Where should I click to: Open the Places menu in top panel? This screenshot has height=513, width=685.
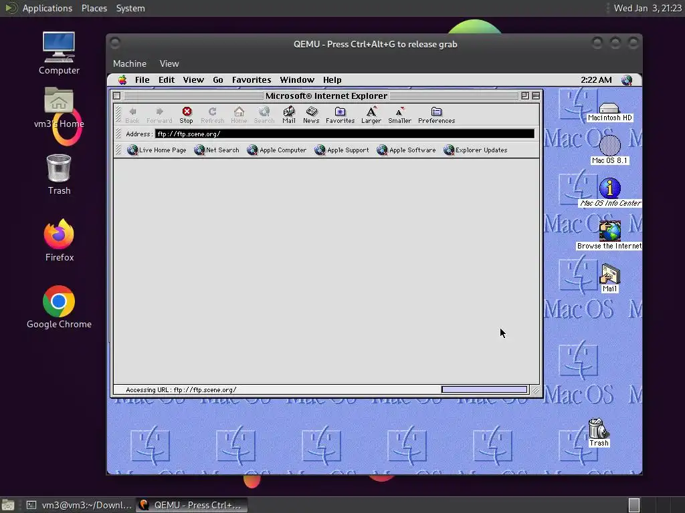tap(94, 8)
